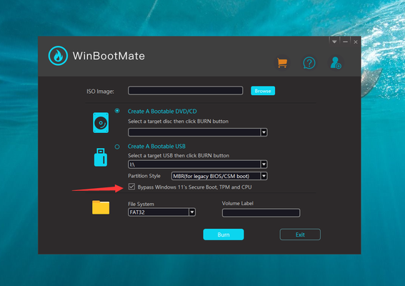
Task: Open the title bar dropdown menu arrow
Action: pos(334,41)
